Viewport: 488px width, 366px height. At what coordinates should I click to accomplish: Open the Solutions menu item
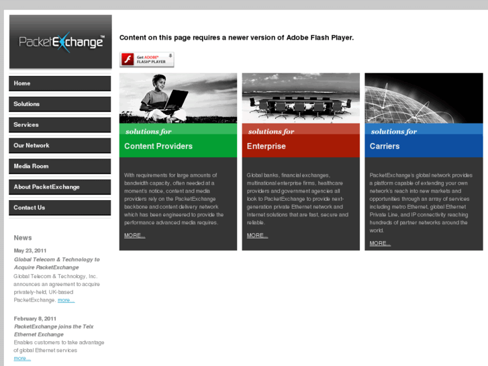(60, 104)
